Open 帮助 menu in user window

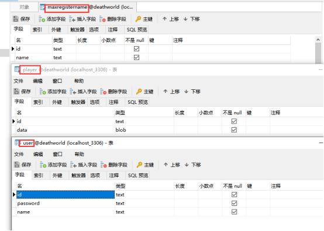coord(80,154)
